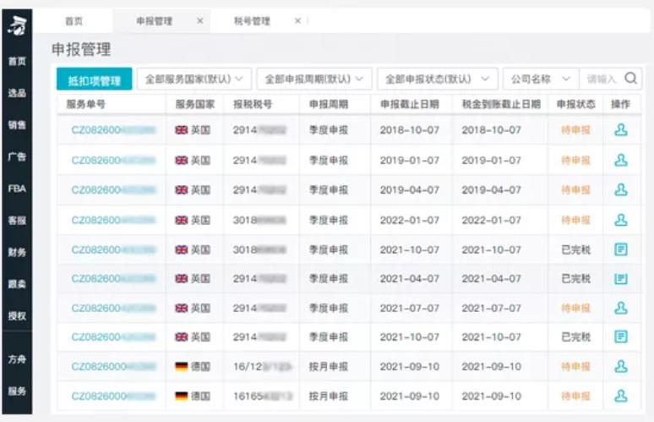Click person icon in 16/12 Germany row
Viewport: 654px width, 422px height.
pyautogui.click(x=621, y=366)
